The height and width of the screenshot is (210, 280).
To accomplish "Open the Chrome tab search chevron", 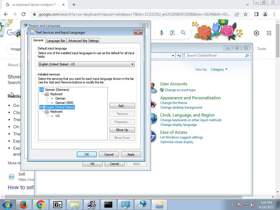I will pos(247,5).
